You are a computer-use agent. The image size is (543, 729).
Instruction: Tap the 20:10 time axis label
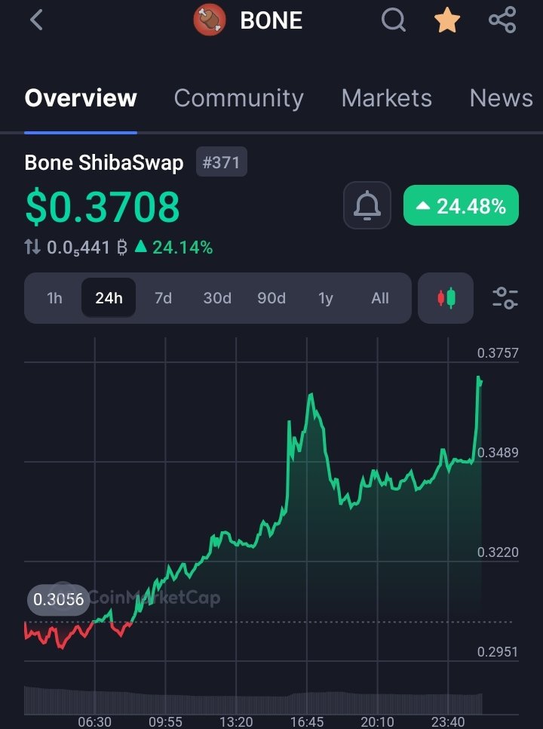coord(377,722)
